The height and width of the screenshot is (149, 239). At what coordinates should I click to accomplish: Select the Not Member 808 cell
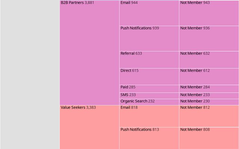(x=209, y=138)
